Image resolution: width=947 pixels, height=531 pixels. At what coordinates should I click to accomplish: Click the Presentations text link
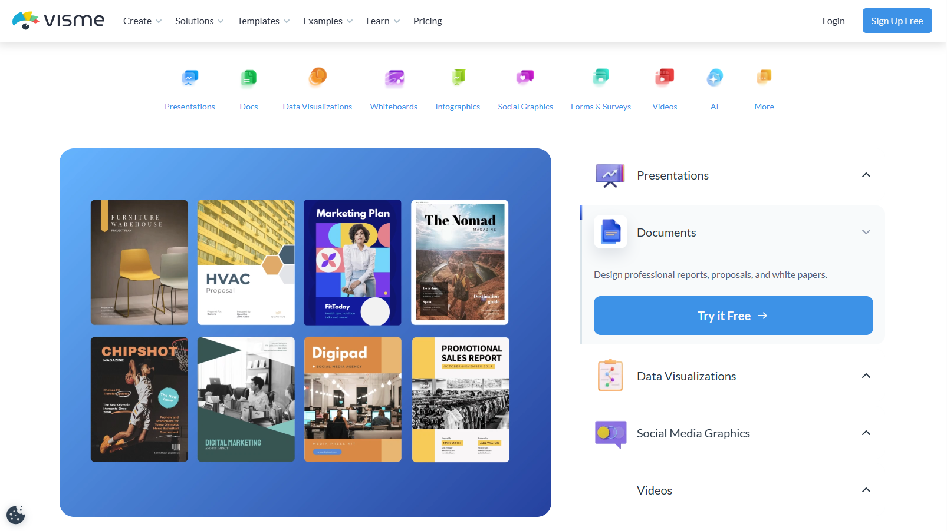190,107
